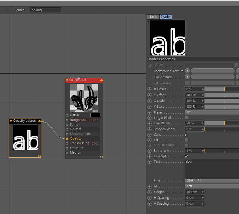The height and width of the screenshot is (214, 239).
Task: Uncheck the Text Spline checkbox
Action: coord(186,156)
